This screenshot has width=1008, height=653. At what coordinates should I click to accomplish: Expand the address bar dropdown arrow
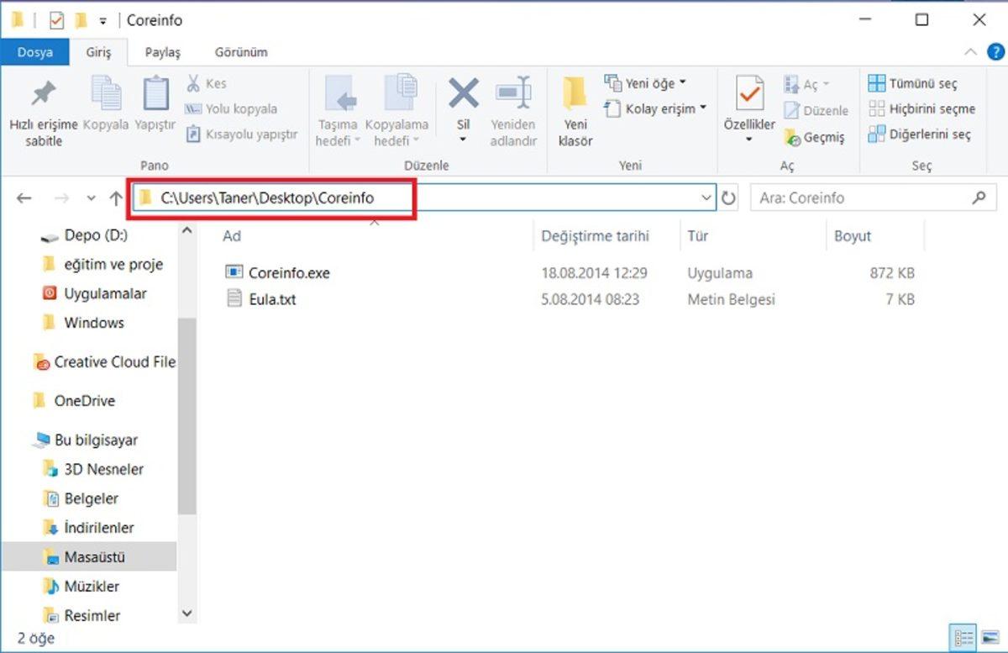[706, 197]
